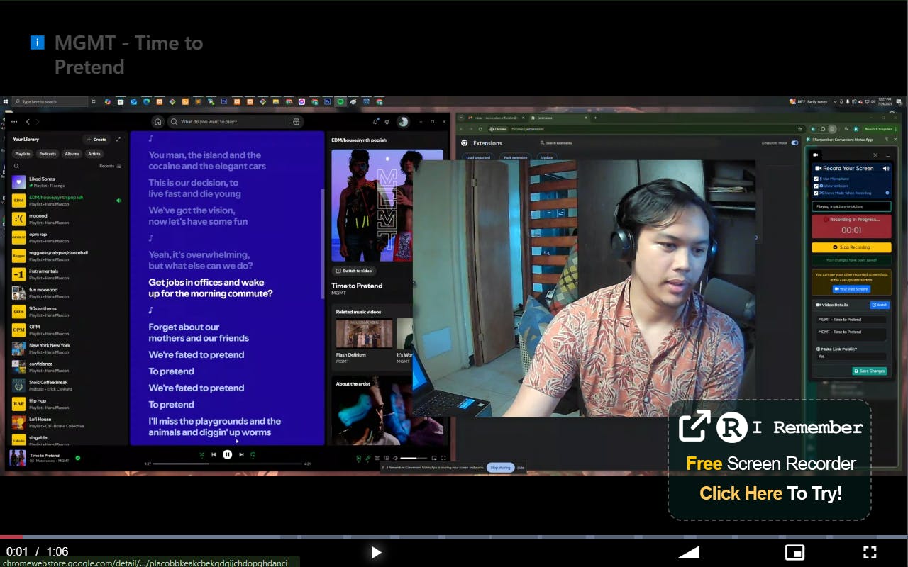Select the Playlists filter chip
The height and width of the screenshot is (567, 908).
[23, 154]
